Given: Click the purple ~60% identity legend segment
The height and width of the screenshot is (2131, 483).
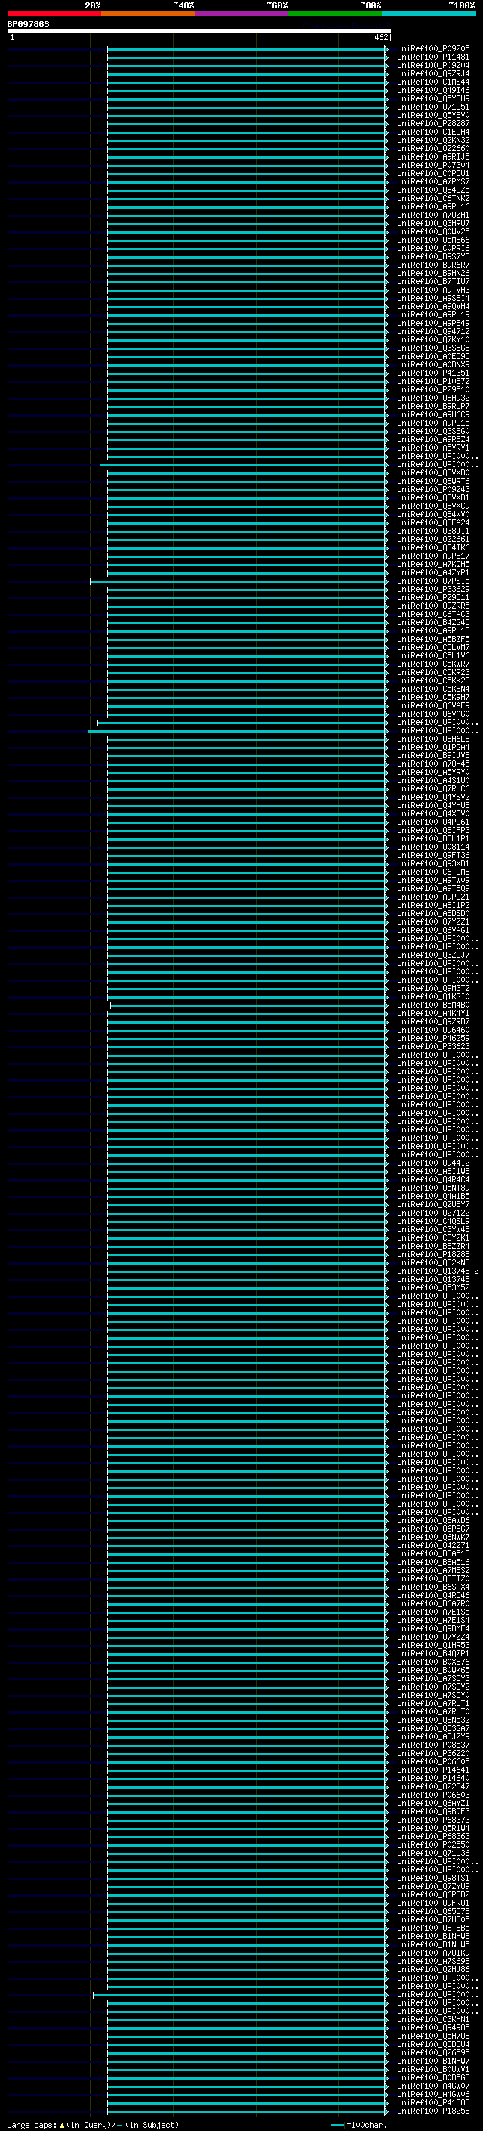Looking at the screenshot, I should click(241, 14).
